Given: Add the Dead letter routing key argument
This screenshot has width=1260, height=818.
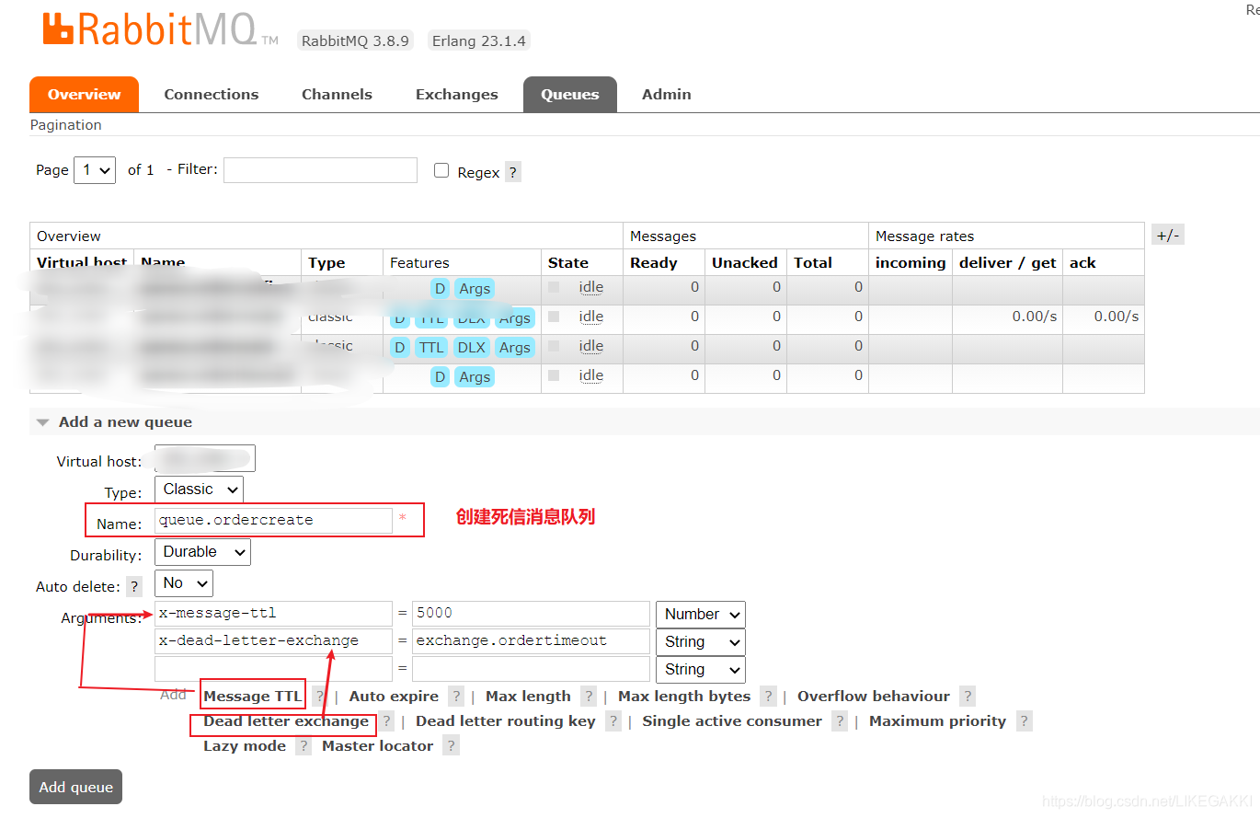Looking at the screenshot, I should click(x=506, y=721).
